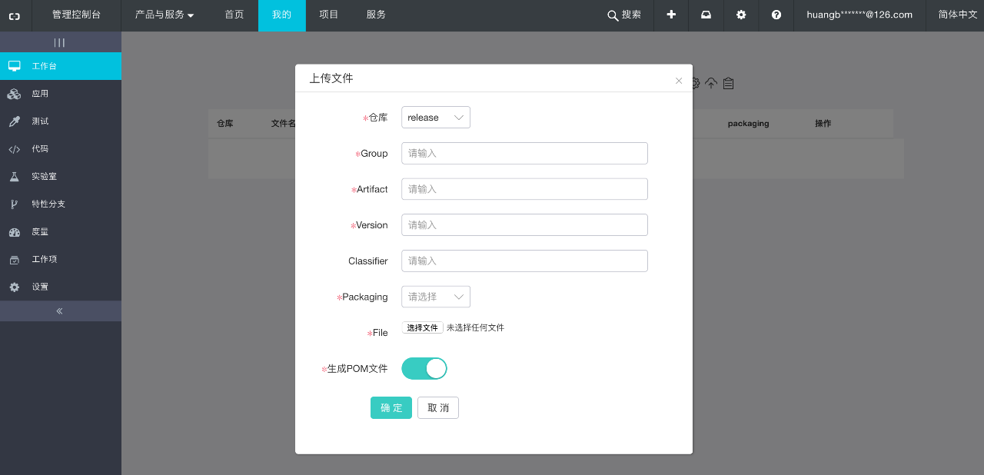Click the sidebar drag handle bars

click(x=60, y=42)
